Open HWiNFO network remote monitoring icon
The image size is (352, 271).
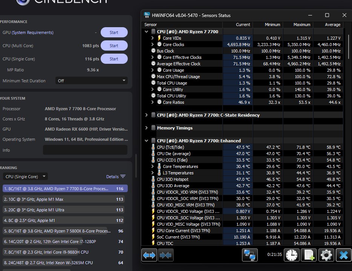click(249, 255)
